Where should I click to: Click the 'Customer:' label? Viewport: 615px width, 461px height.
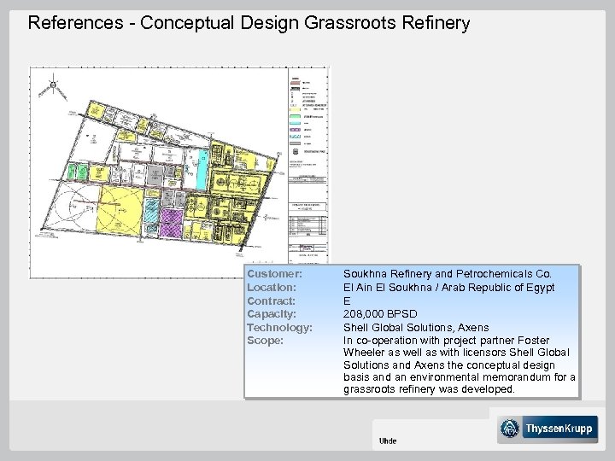click(x=273, y=275)
